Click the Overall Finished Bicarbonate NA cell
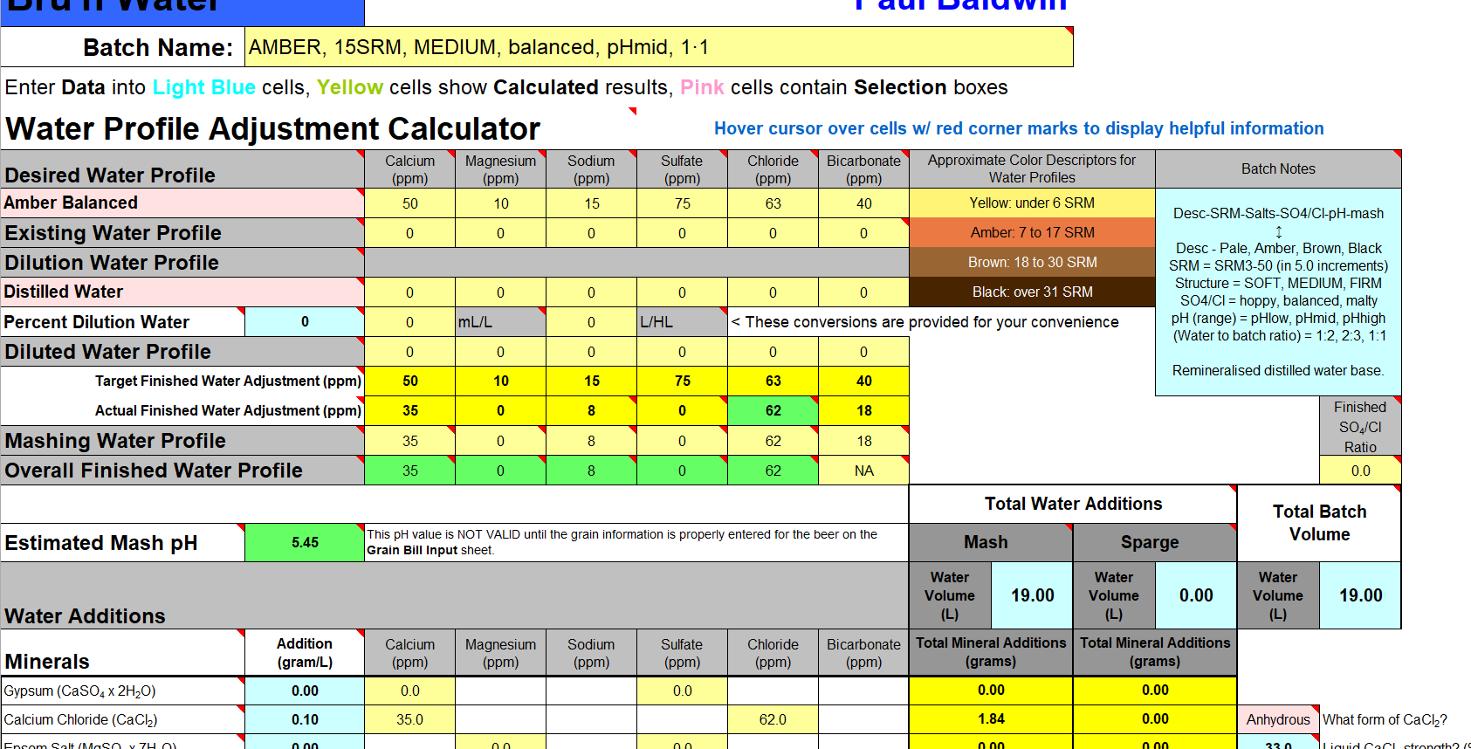This screenshot has height=749, width=1471. [863, 471]
